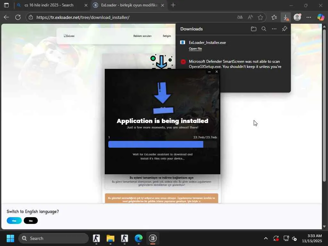328x246 pixels.
Task: Open the second Counter-Strike taskbar icon
Action: 125,238
